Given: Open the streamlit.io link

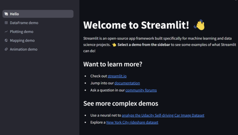Looking at the screenshot, I should tap(117, 76).
